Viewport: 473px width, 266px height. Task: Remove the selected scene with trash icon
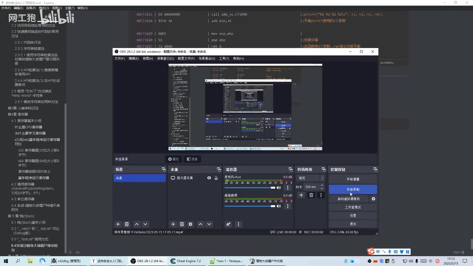coord(127,224)
